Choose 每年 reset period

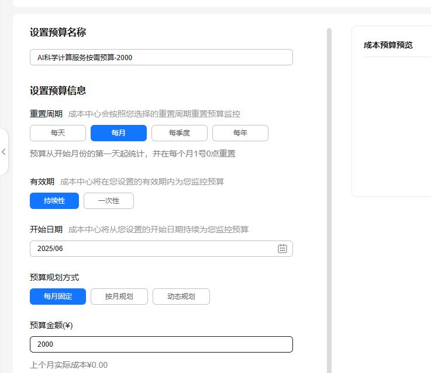[240, 133]
